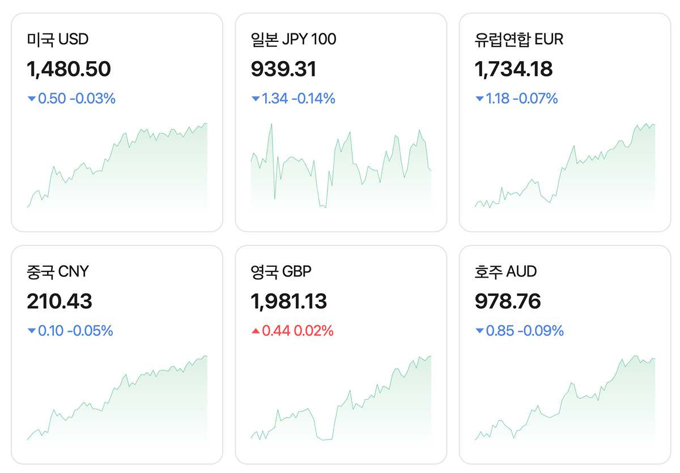Click the down arrow icon beside JPY change
This screenshot has width=680, height=473.
pyautogui.click(x=256, y=99)
